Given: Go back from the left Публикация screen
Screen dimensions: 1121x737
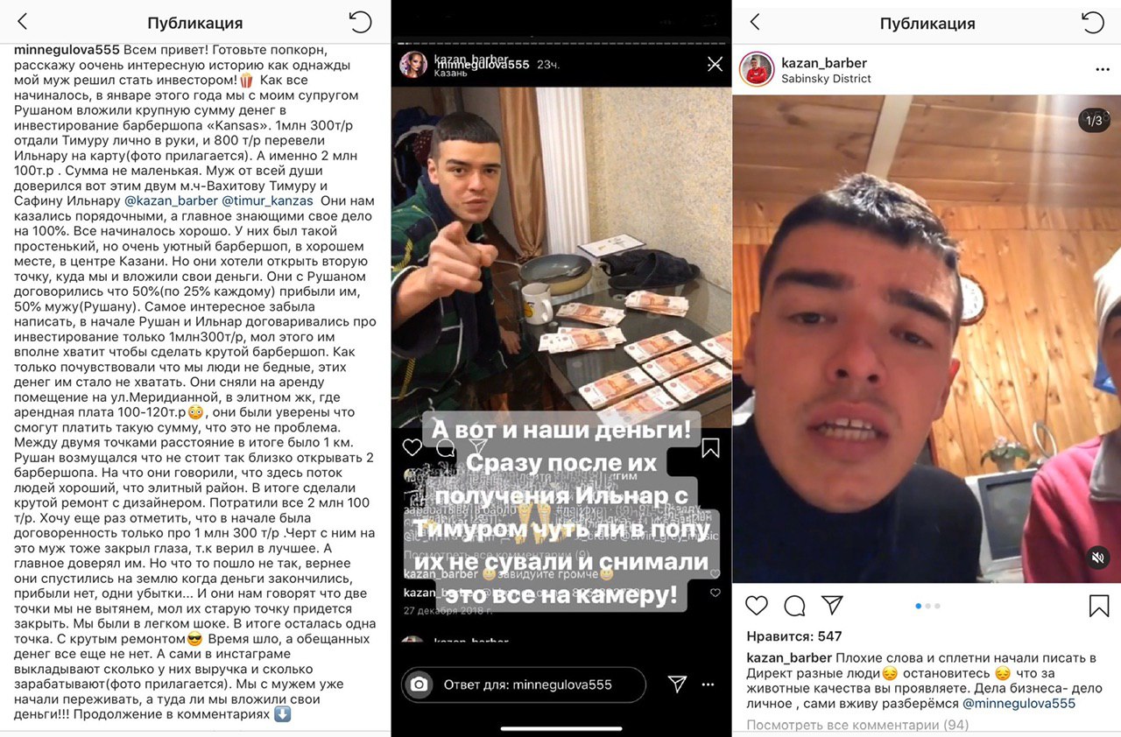Looking at the screenshot, I should [23, 22].
